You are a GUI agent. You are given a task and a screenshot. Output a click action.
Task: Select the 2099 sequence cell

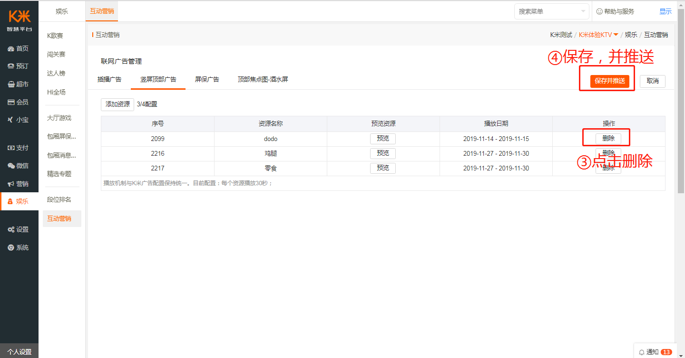tap(158, 139)
